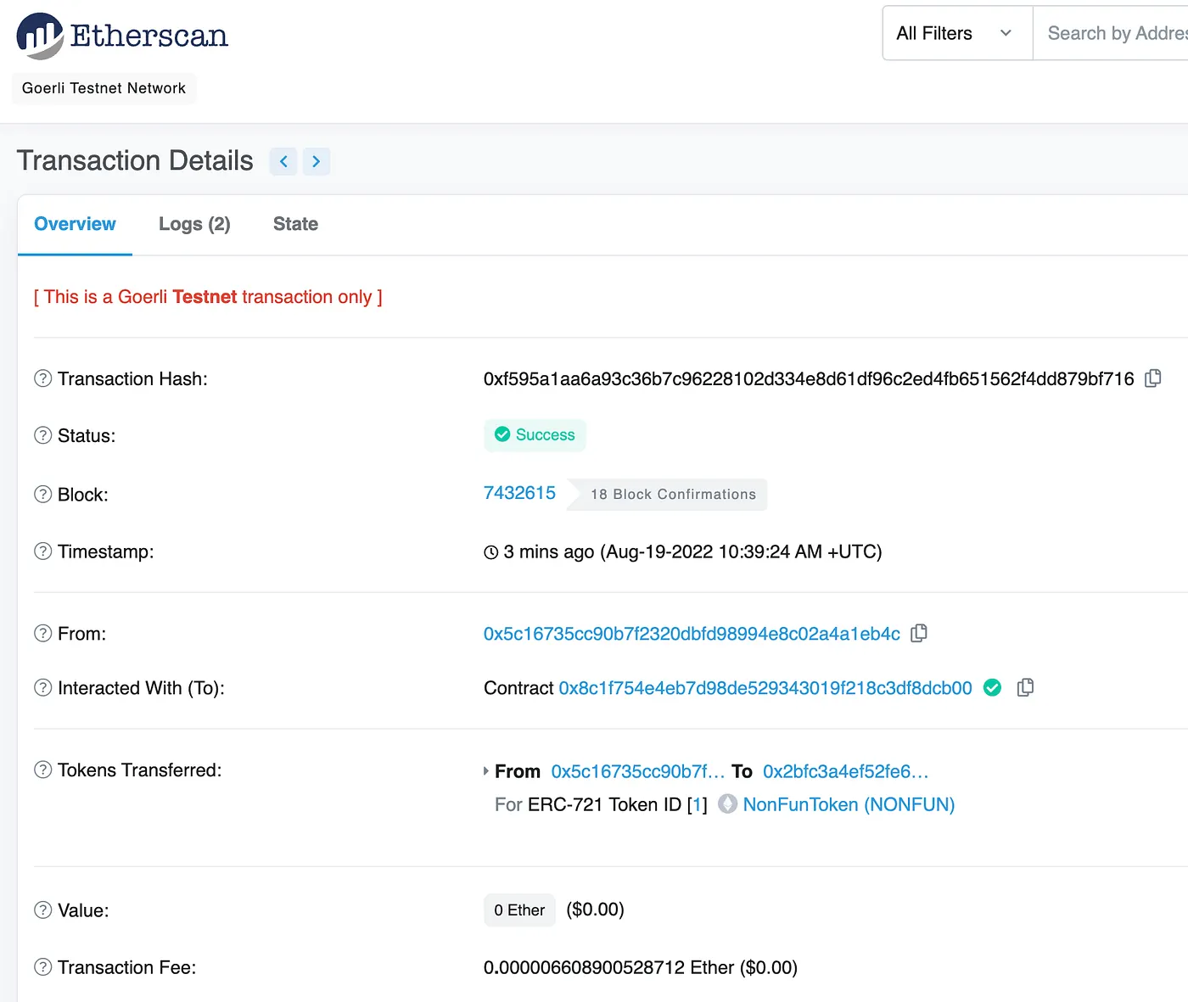This screenshot has width=1188, height=1002.
Task: Click the help icon beside Timestamp
Action: pos(42,551)
